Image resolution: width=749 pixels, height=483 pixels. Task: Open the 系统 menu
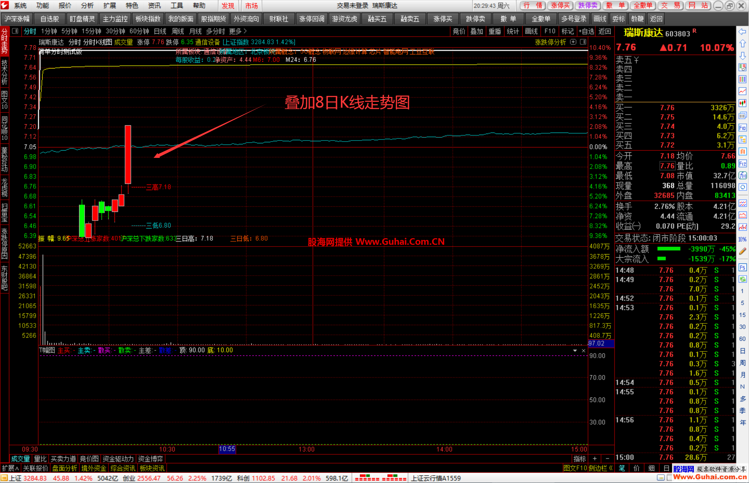coord(20,6)
